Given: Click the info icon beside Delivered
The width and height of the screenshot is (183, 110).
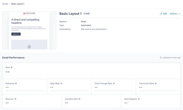Looking at the screenshot, I should coord(16,83).
